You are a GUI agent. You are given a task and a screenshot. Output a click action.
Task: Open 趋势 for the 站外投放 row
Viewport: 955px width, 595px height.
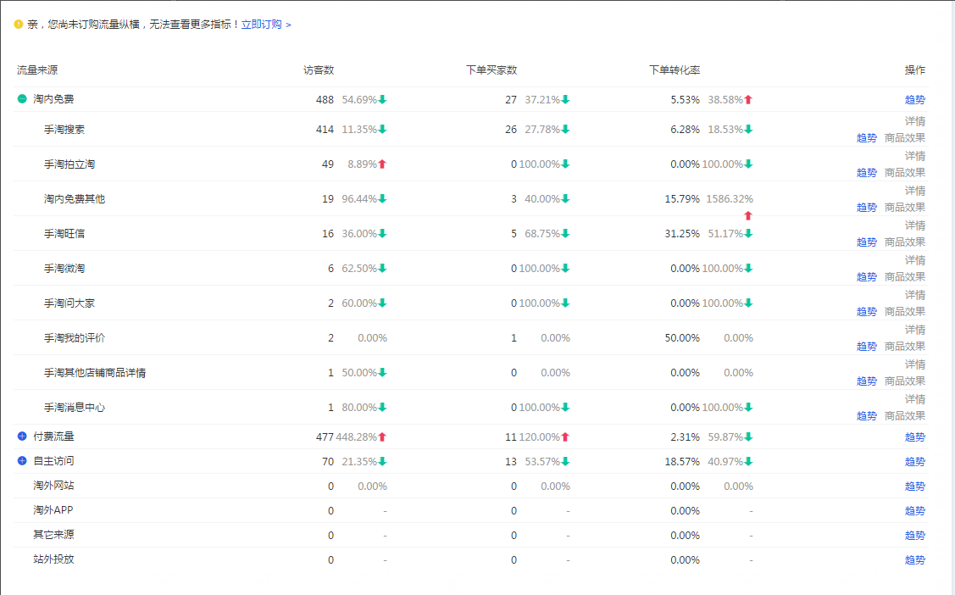tap(915, 559)
